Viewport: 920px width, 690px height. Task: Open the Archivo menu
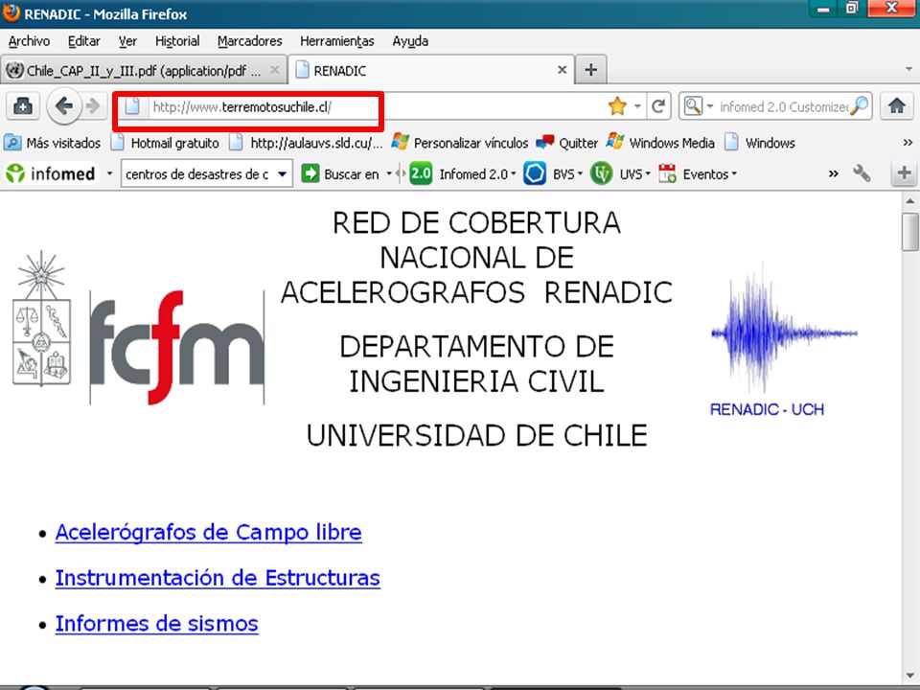29,41
